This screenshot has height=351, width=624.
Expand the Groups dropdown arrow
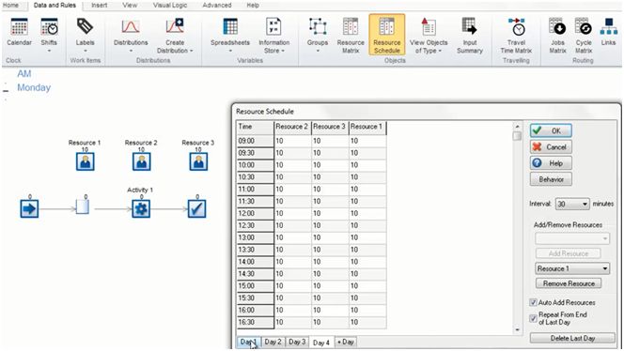click(x=318, y=51)
